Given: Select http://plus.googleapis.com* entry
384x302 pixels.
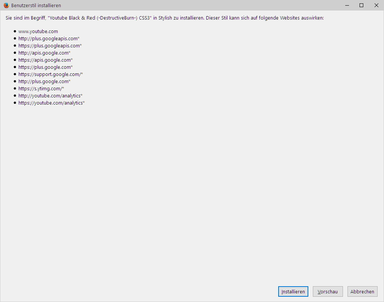Looking at the screenshot, I should pyautogui.click(x=49, y=38).
